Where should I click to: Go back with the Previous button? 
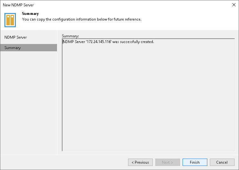[x=140, y=162]
